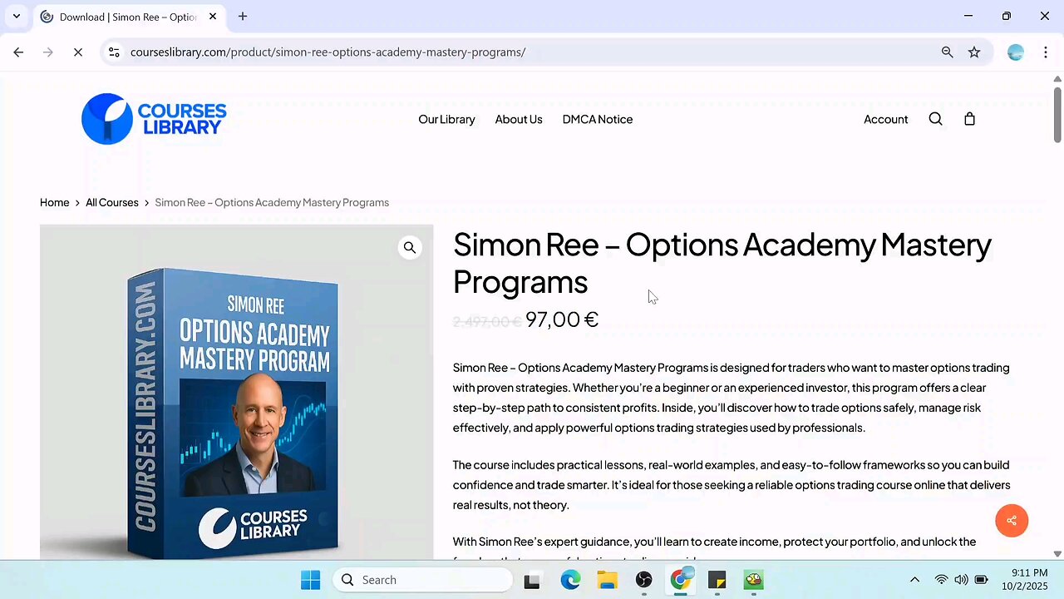Image resolution: width=1064 pixels, height=599 pixels.
Task: Open Wi-Fi network tray icon
Action: (x=941, y=580)
